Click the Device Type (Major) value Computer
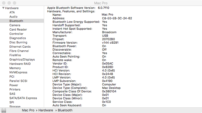Viewport: 202px width, 113px height. coord(109,84)
